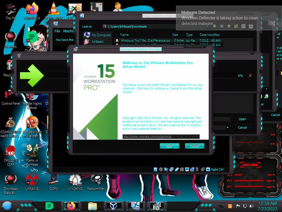Screen dimensions: 282x212
Task: Select My Computer in file dialog sidebar
Action: [x=98, y=35]
